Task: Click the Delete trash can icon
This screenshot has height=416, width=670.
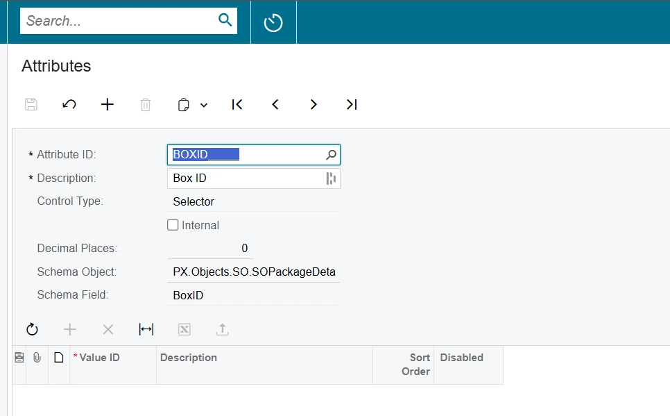Action: click(145, 104)
